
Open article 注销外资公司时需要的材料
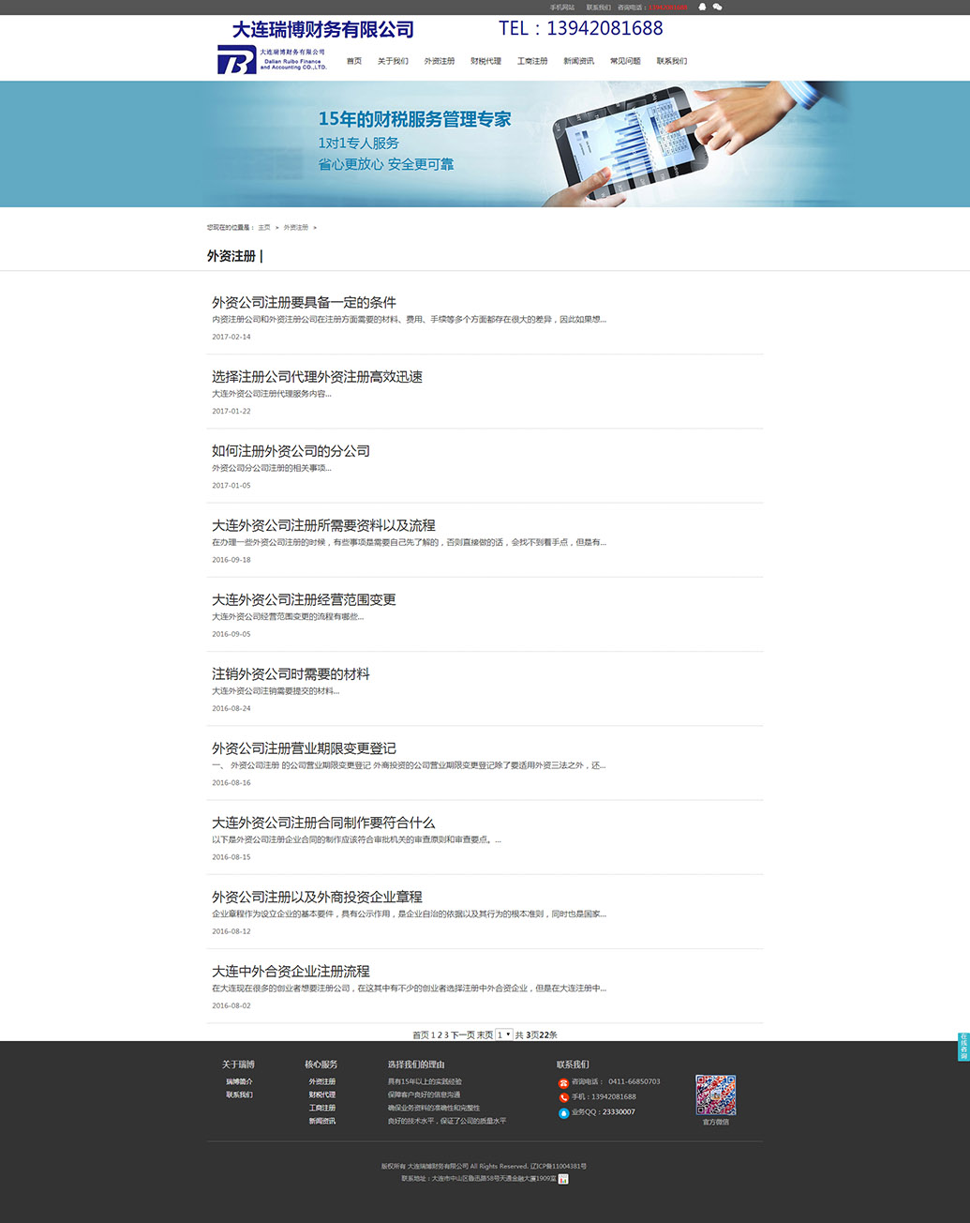point(291,674)
